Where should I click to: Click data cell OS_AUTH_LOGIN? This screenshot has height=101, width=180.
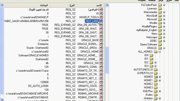(x=38, y=86)
